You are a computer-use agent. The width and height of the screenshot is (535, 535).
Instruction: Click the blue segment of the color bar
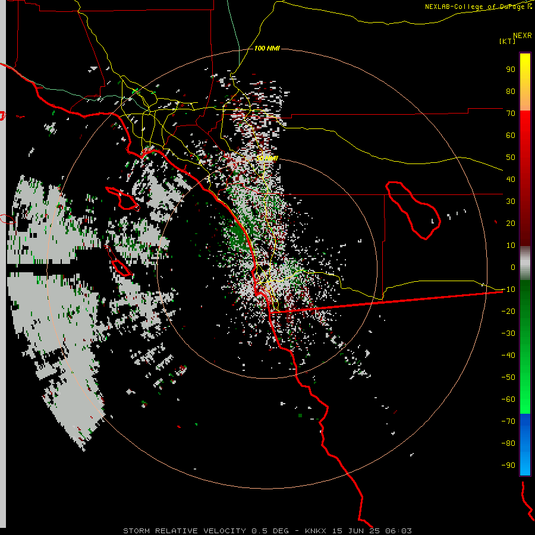coord(525,443)
